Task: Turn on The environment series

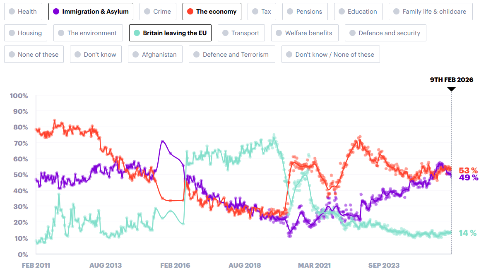Action: tap(88, 33)
